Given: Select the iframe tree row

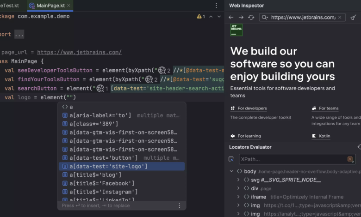Looking at the screenshot, I should coord(293,197).
